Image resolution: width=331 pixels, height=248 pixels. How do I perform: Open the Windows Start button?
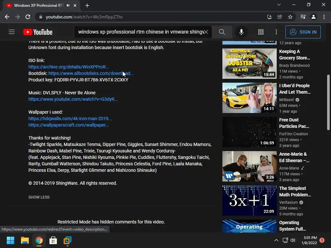click(x=10, y=240)
